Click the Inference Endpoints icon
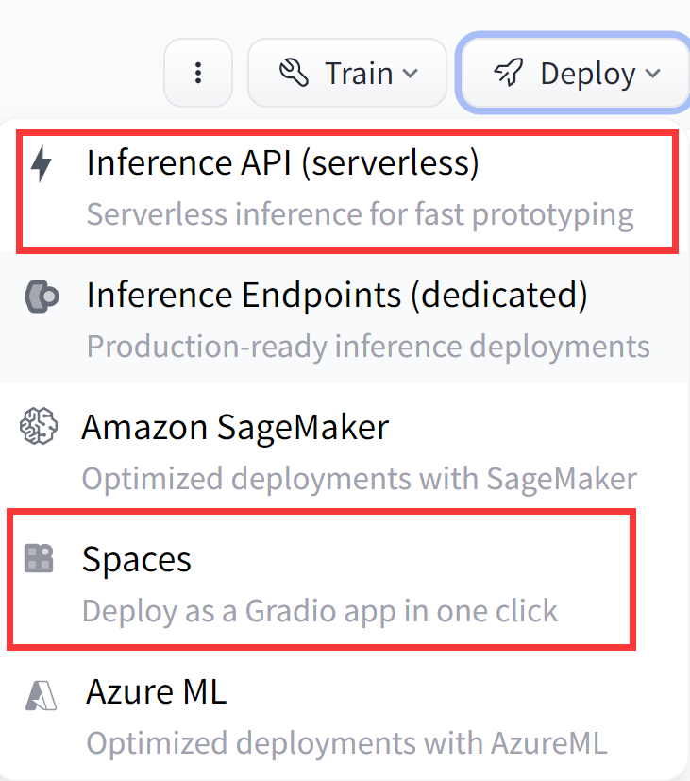This screenshot has width=690, height=781. point(42,297)
